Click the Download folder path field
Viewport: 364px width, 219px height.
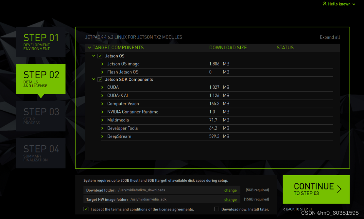[x=162, y=190]
